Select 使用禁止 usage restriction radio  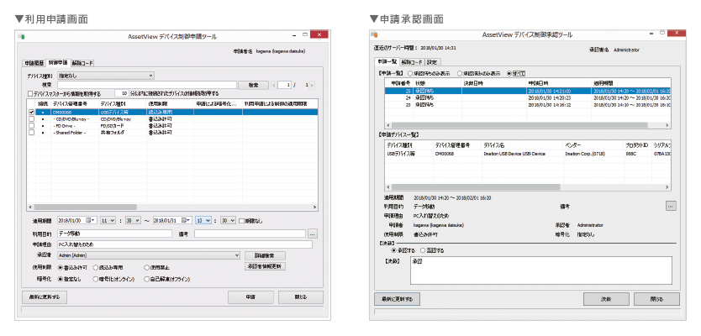tap(146, 268)
